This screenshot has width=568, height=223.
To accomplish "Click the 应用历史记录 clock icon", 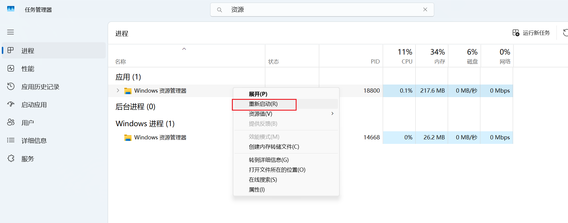I will point(11,86).
